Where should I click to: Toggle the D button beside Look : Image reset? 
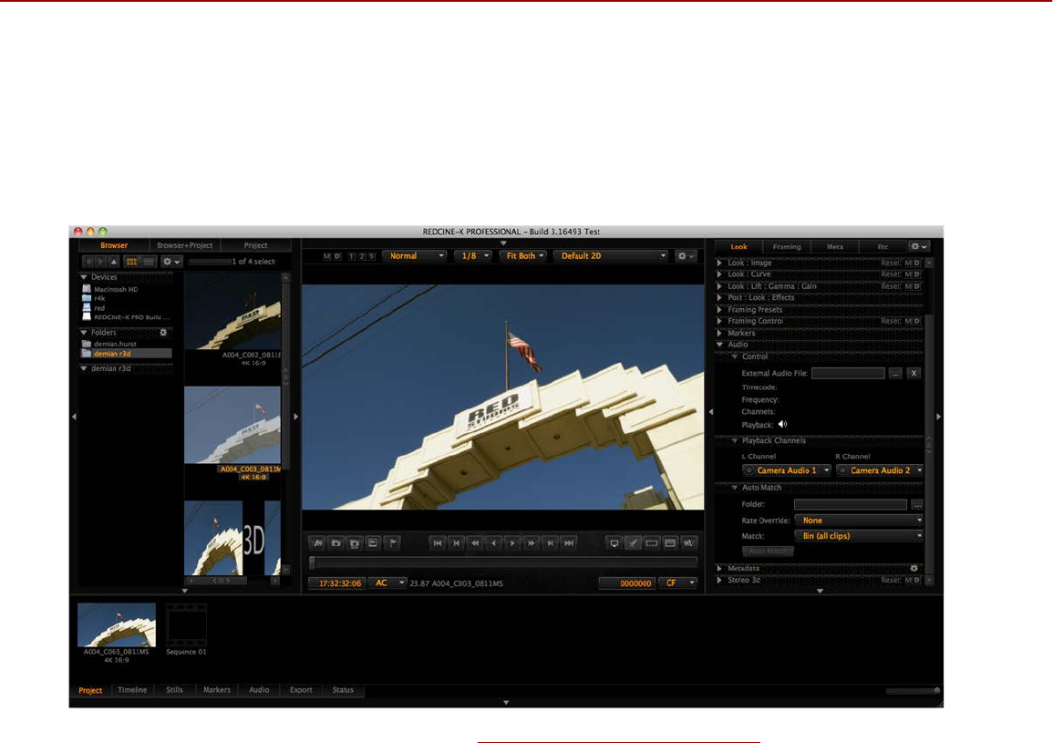pyautogui.click(x=917, y=263)
